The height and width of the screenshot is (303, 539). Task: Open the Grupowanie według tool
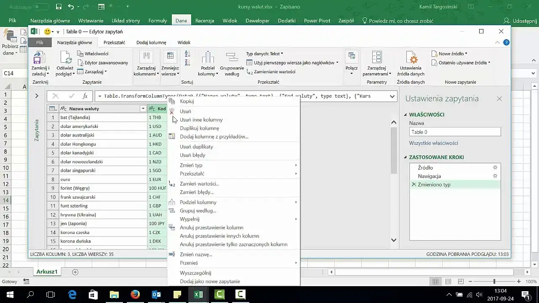232,58
